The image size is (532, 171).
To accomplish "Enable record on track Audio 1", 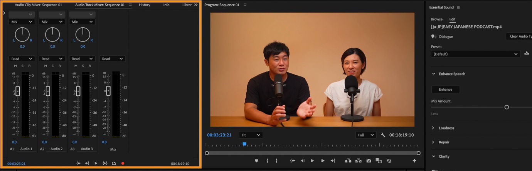I will coord(29,66).
